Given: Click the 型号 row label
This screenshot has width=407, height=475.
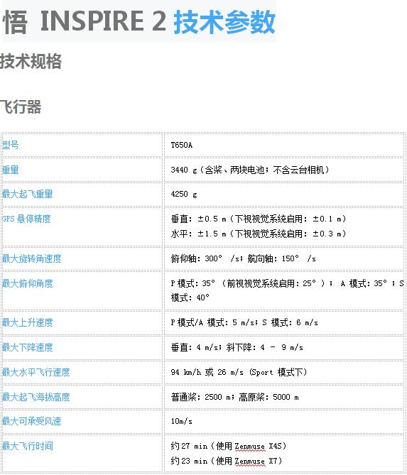Looking at the screenshot, I should point(11,145).
